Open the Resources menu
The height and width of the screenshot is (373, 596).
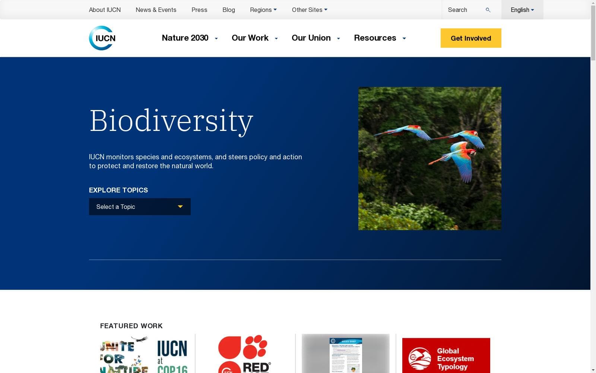click(380, 38)
